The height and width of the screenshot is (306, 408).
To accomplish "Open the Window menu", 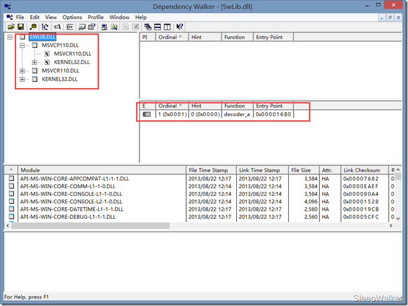I will [x=119, y=17].
